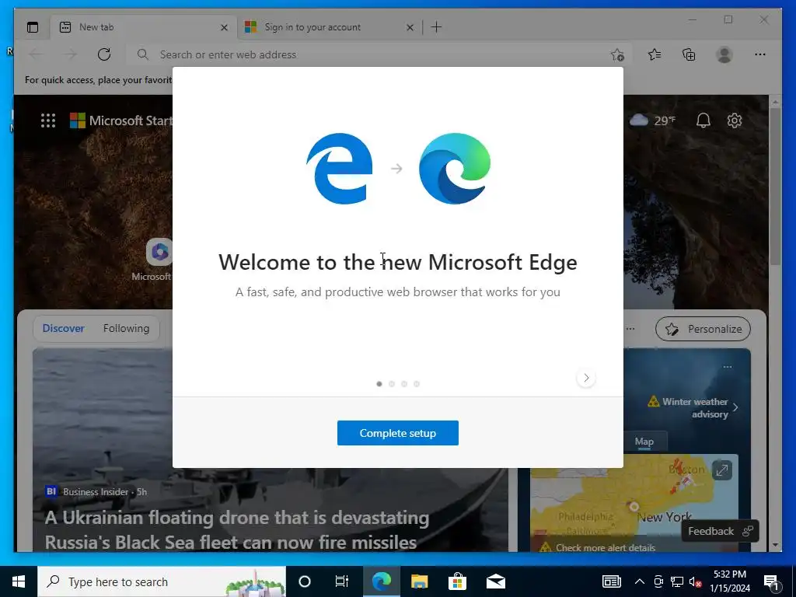The image size is (796, 597).
Task: Click the Type here to search box
Action: [x=162, y=581]
